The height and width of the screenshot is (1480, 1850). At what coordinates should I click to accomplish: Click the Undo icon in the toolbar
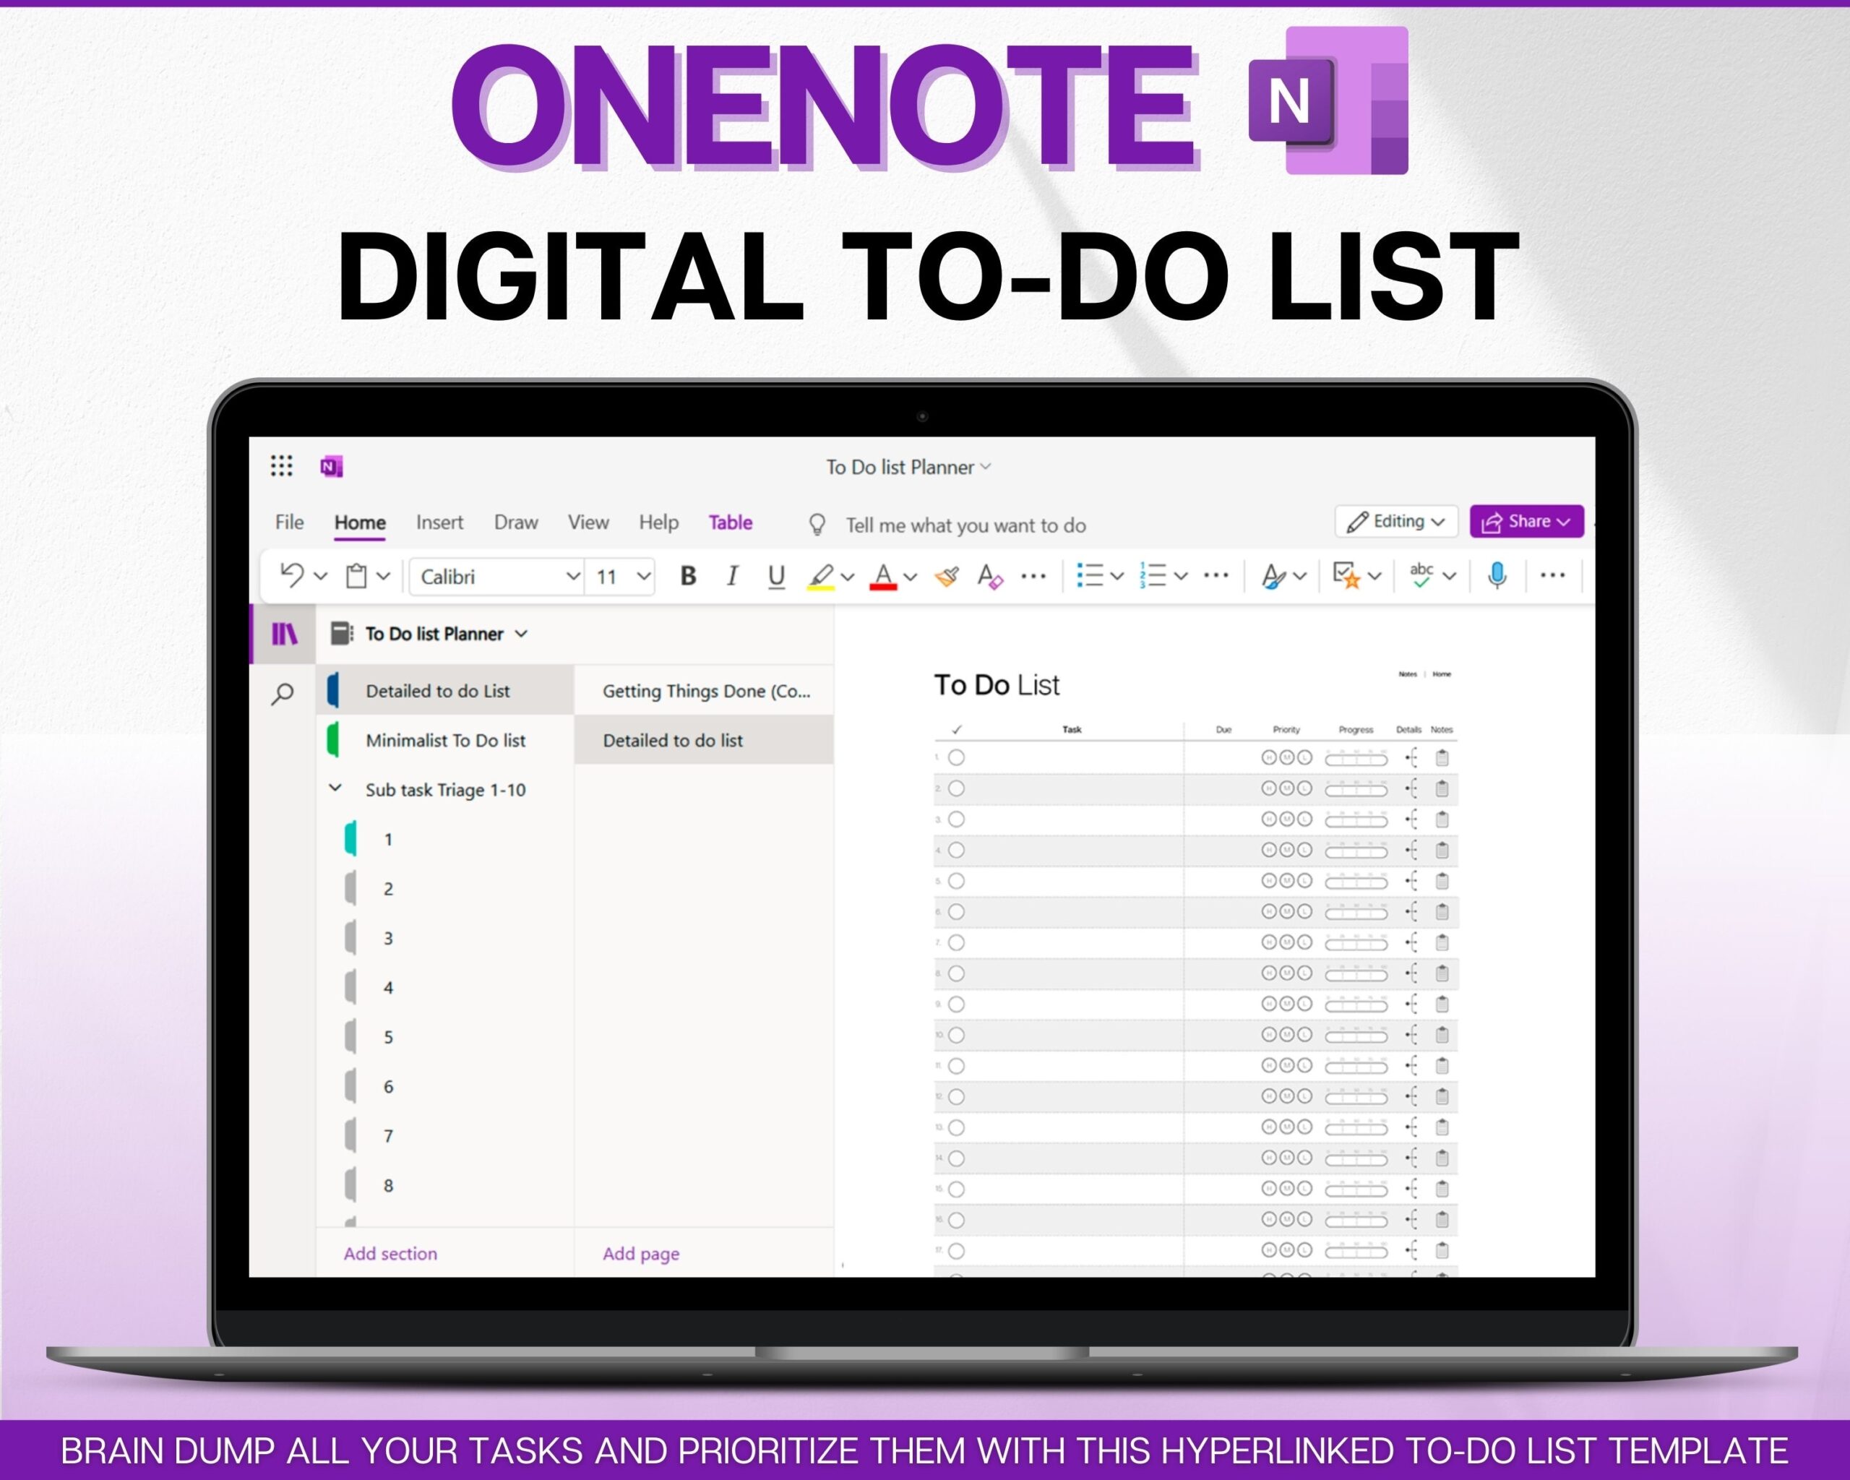[293, 576]
